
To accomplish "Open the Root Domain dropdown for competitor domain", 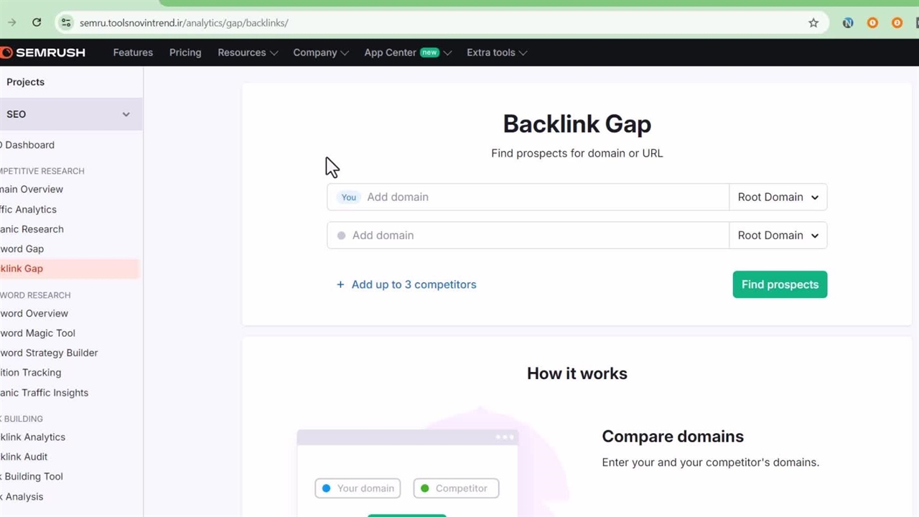I will click(778, 235).
